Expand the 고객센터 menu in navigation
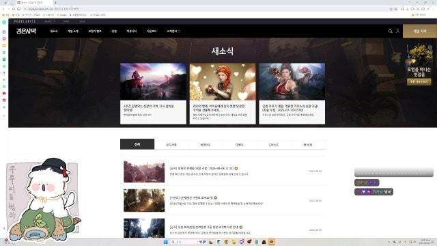 point(173,31)
